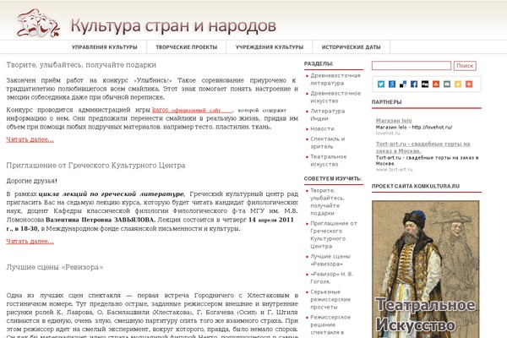
Task: Click the Поиск search button
Action: [465, 66]
